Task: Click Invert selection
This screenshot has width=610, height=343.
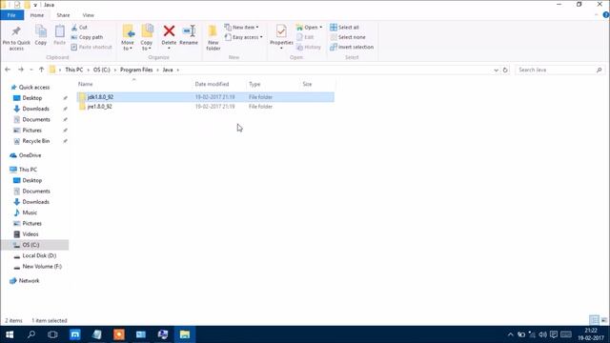Action: point(352,47)
